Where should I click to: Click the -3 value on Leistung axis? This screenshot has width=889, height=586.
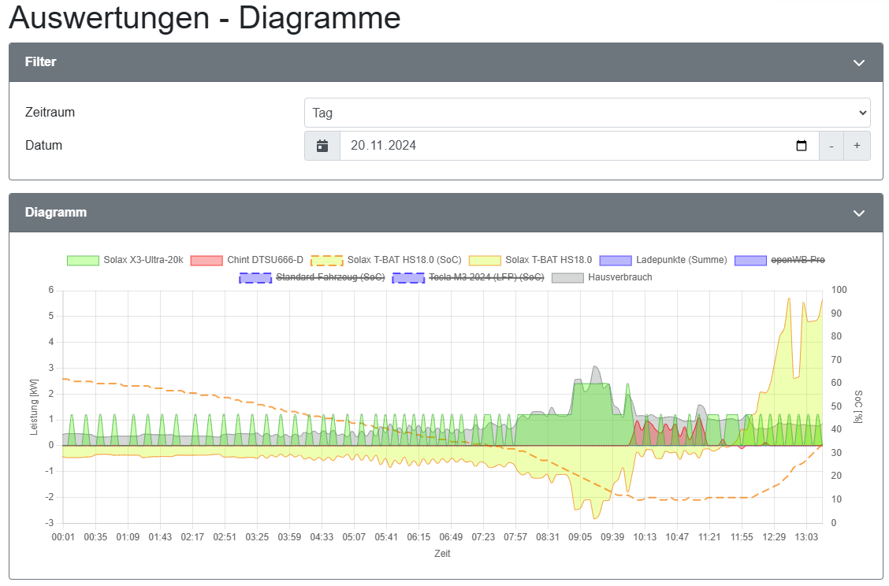[50, 523]
